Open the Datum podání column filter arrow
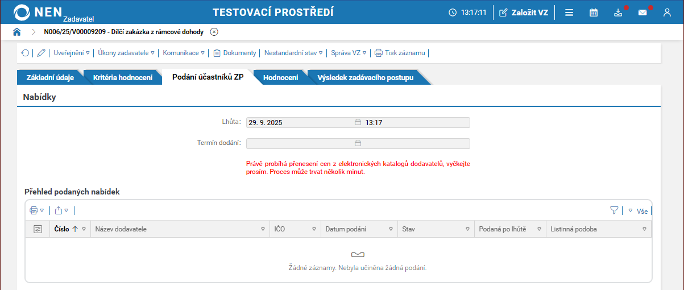The image size is (684, 290). tap(391, 229)
